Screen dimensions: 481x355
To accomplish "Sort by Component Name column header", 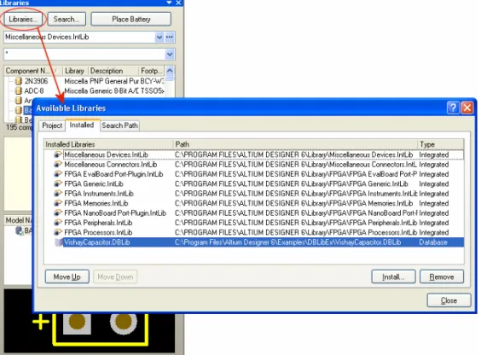I will pyautogui.click(x=33, y=71).
